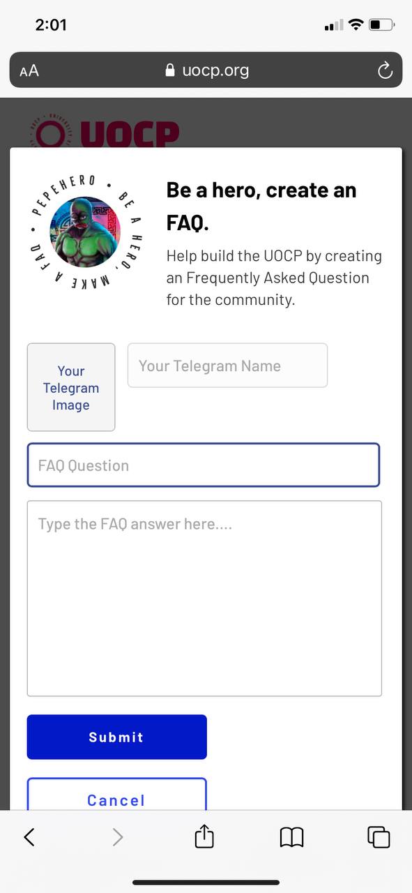This screenshot has width=412, height=893.
Task: Show open tabs with the tabs icon
Action: (379, 836)
